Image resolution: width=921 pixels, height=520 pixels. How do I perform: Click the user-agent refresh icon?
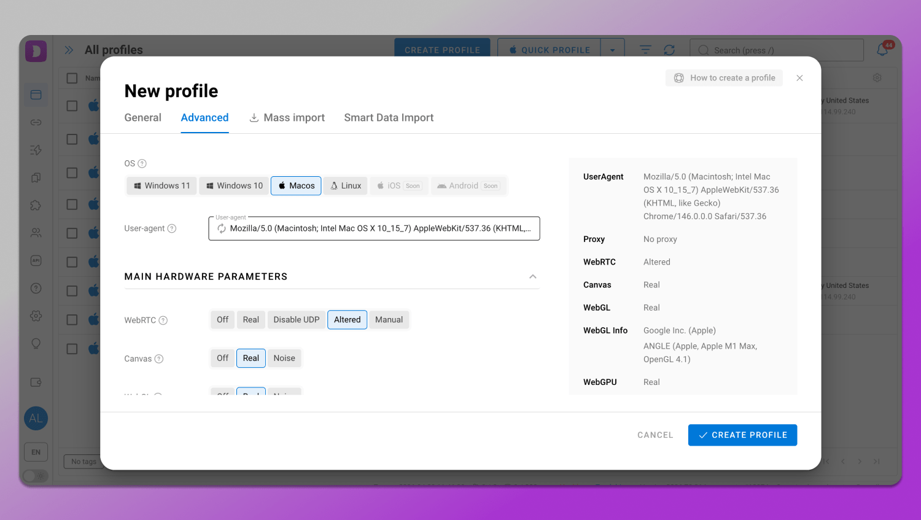tap(221, 228)
